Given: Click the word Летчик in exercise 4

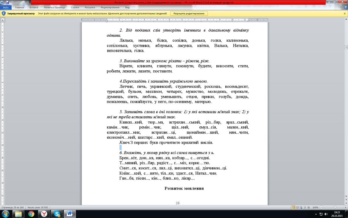Looking at the screenshot, I should tap(126, 86).
